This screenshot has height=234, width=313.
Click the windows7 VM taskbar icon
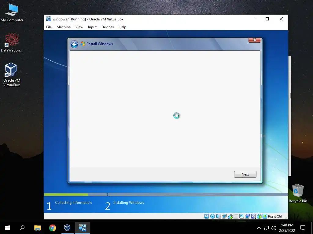tap(83, 228)
